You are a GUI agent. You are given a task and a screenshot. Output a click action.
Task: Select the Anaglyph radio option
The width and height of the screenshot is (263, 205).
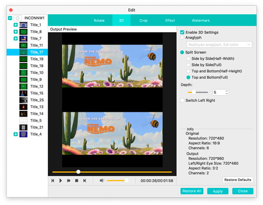coord(182,37)
